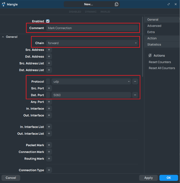
Task: Click Reset Counters in Actions
Action: tap(160, 62)
